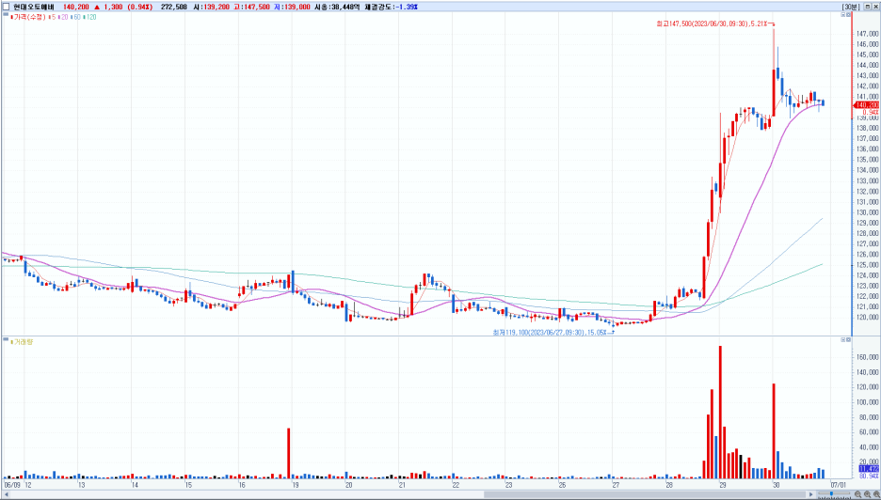
Task: Click the 가격(수정) price legend label
Action: coord(29,18)
